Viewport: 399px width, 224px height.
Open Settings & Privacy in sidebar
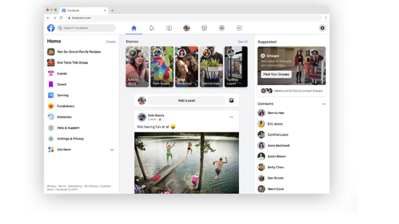[x=66, y=139]
